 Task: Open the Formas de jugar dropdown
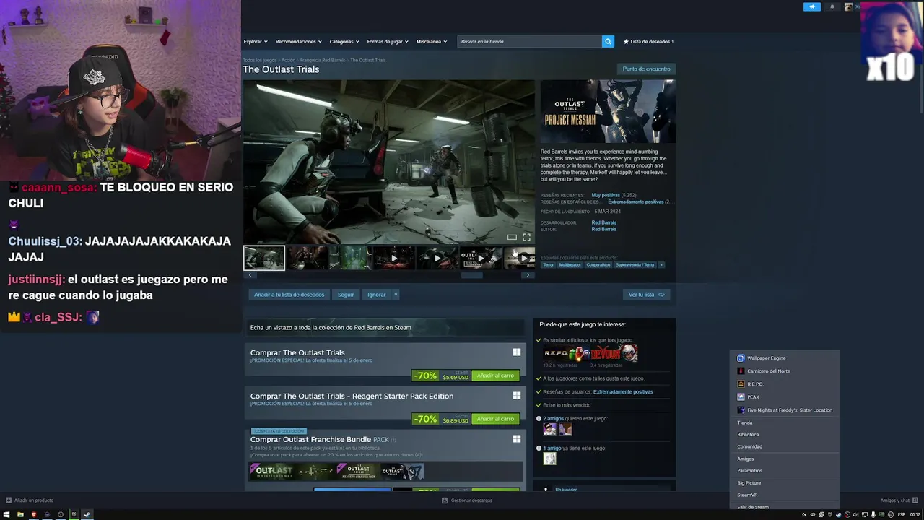(388, 42)
